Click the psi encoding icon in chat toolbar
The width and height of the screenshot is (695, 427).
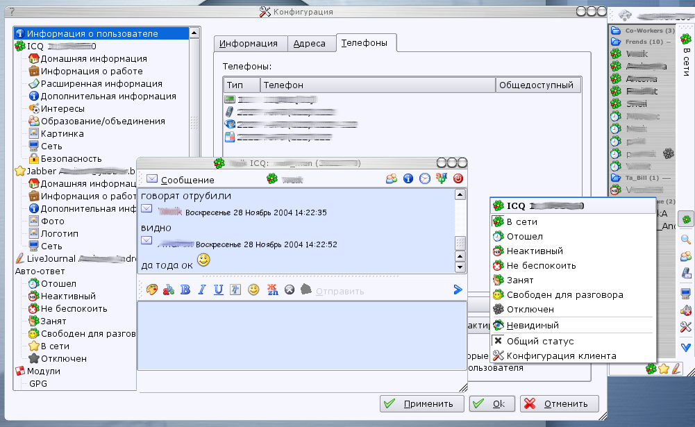click(442, 178)
